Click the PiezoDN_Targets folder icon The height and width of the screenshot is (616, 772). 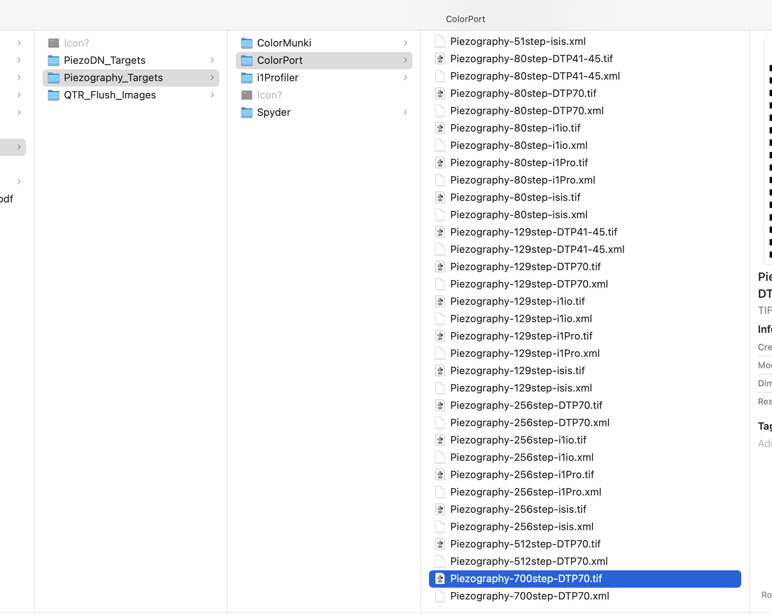point(53,60)
